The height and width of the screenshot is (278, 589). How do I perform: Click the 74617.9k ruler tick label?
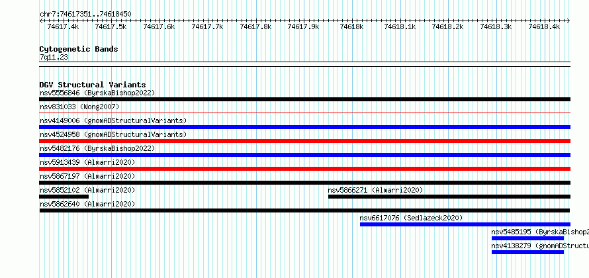pyautogui.click(x=304, y=26)
